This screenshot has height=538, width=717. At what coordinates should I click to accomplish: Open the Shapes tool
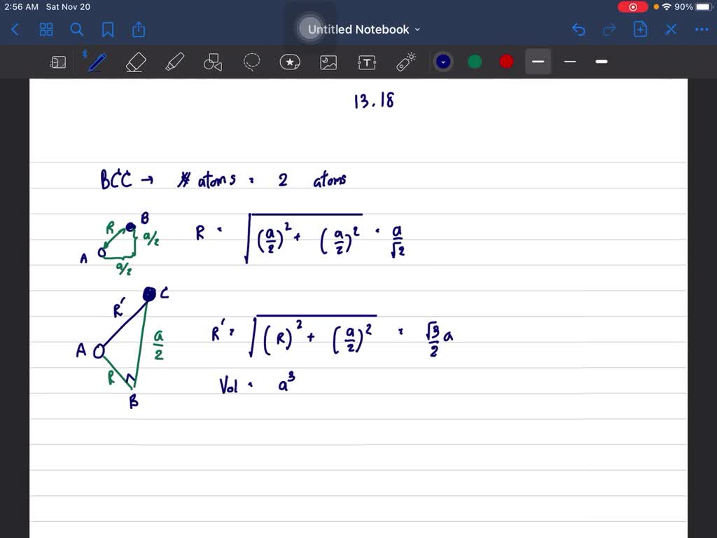213,62
